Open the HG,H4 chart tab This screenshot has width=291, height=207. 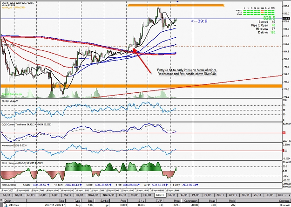point(183,195)
